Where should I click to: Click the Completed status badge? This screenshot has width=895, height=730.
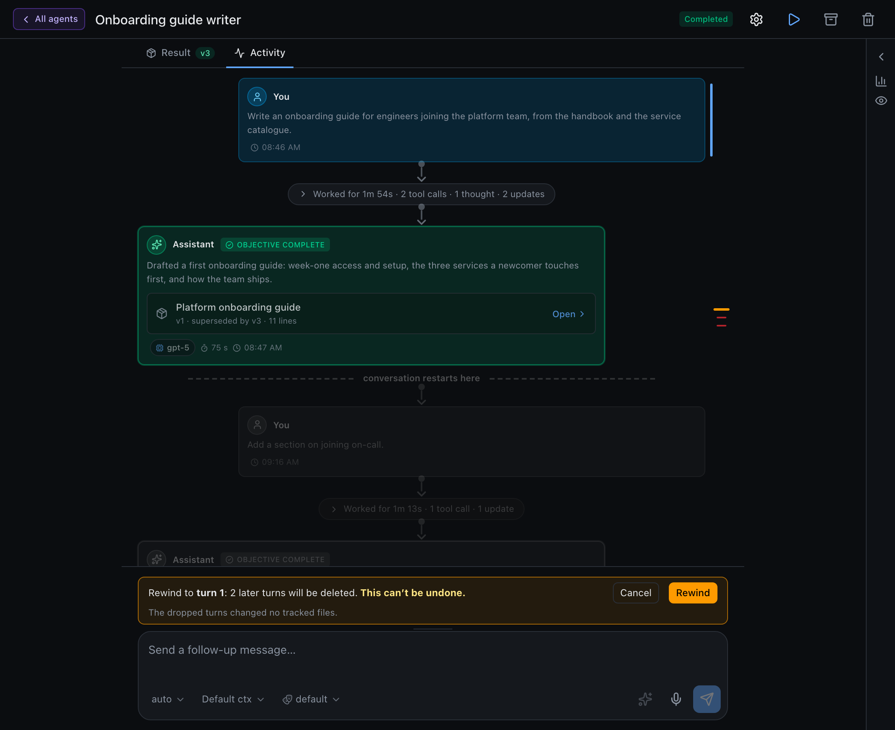point(705,19)
